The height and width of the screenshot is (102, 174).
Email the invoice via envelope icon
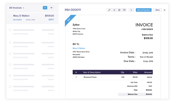point(124,10)
